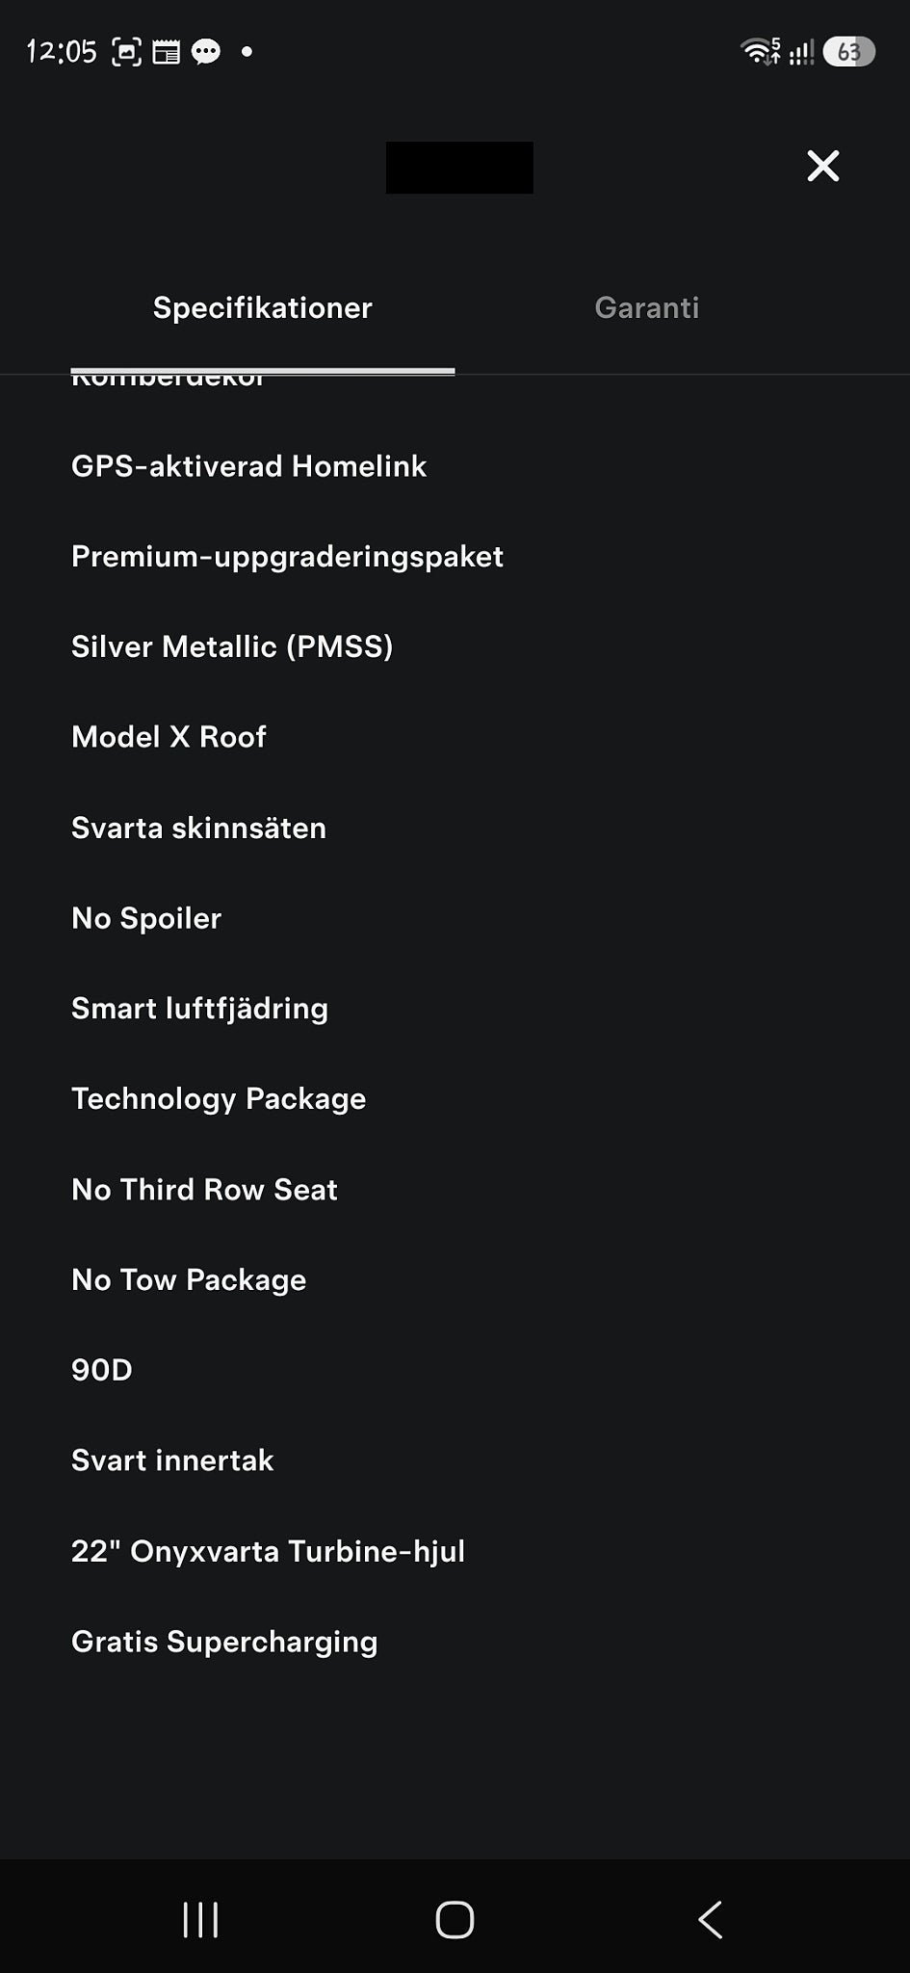Tap the chat message notification icon
The height and width of the screenshot is (1973, 910).
pos(205,51)
